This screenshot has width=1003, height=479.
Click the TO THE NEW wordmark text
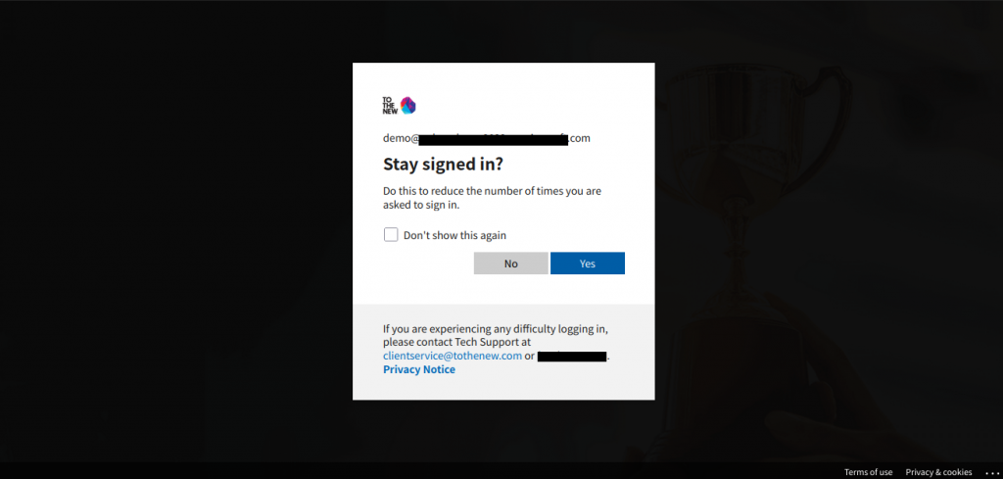(x=390, y=106)
